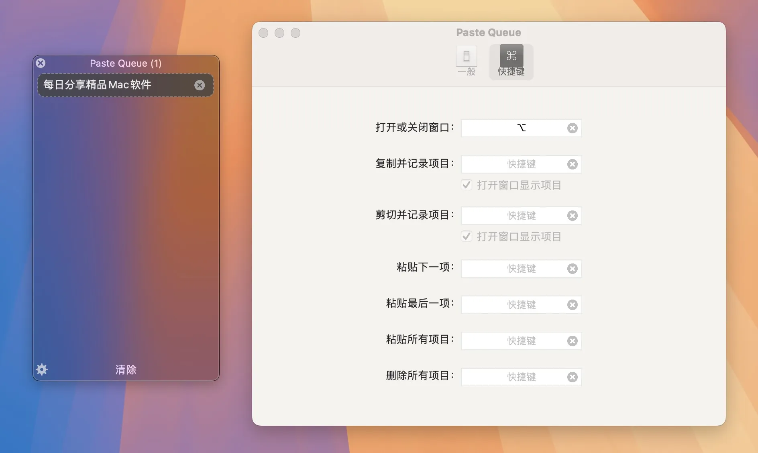Clear the 粘贴最后一项 shortcut
Image resolution: width=758 pixels, height=453 pixels.
point(573,305)
